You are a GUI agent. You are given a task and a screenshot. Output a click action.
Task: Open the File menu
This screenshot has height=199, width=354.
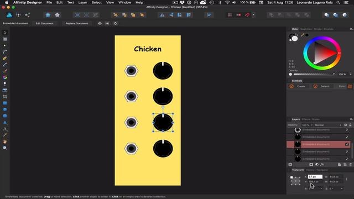coord(49,2)
